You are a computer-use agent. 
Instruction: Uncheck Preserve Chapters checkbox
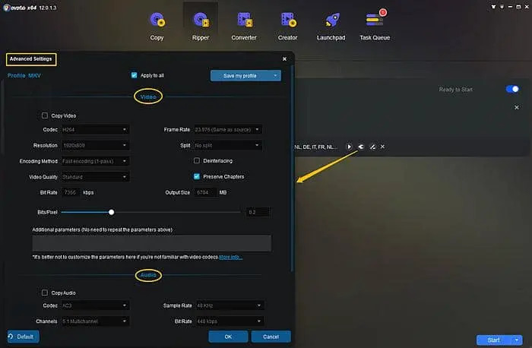(196, 176)
